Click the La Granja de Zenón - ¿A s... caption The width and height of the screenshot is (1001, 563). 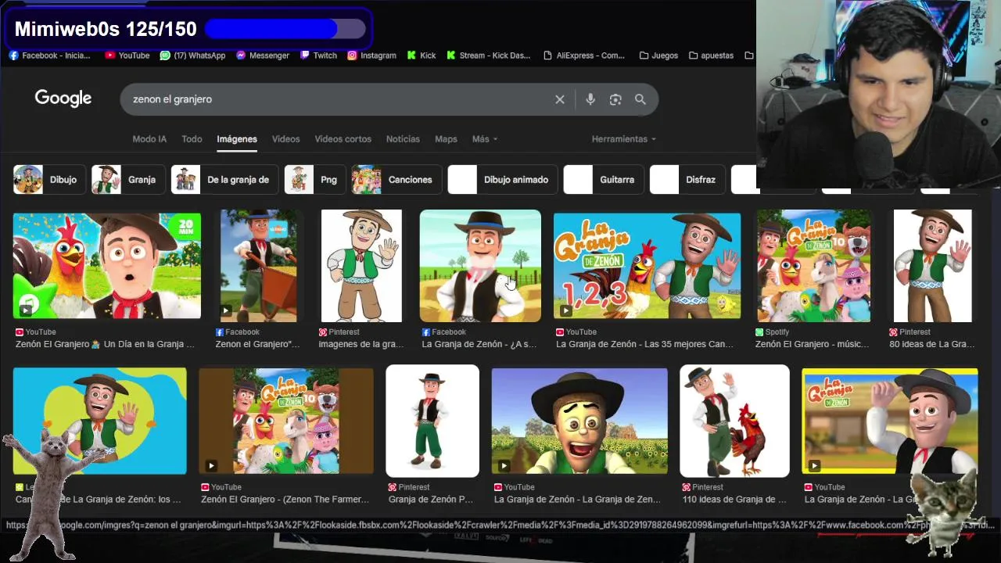tap(479, 344)
